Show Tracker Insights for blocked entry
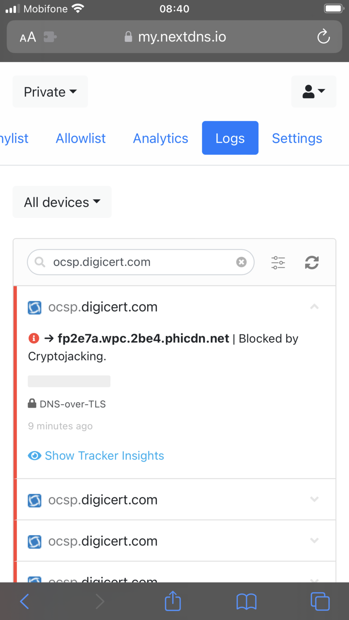Viewport: 349px width, 620px height. click(x=104, y=455)
